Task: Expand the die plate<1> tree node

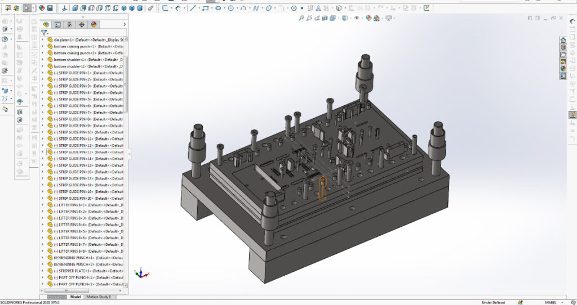Action: [x=43, y=40]
